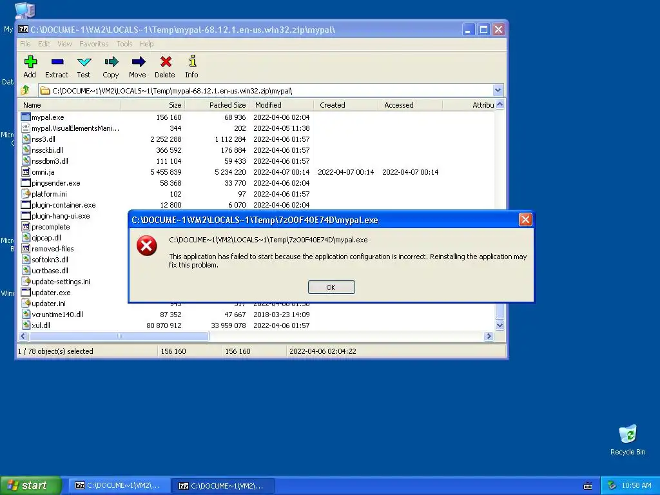Viewport: 660px width, 495px height.
Task: Select mypal.VisualElementsMani... file name
Action: [75, 128]
